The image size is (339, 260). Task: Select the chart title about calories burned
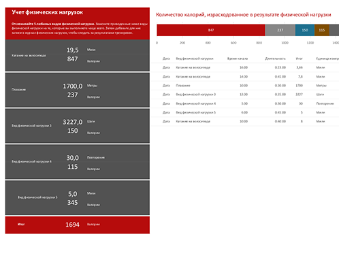click(243, 15)
